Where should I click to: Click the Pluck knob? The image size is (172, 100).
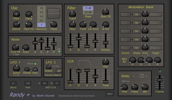tap(54, 24)
